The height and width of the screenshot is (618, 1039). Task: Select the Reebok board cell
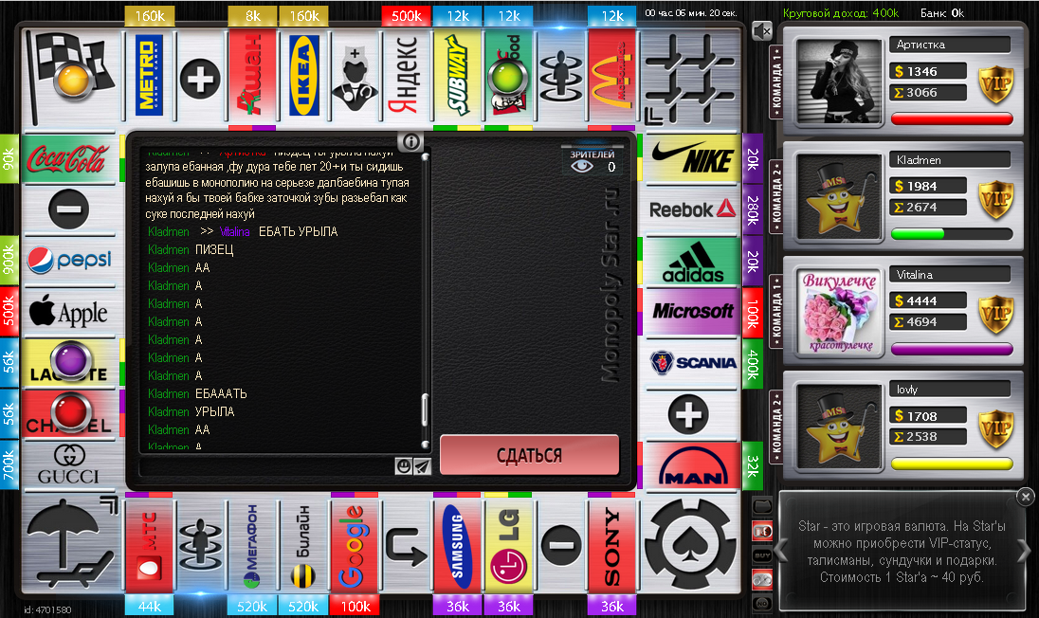tap(692, 210)
